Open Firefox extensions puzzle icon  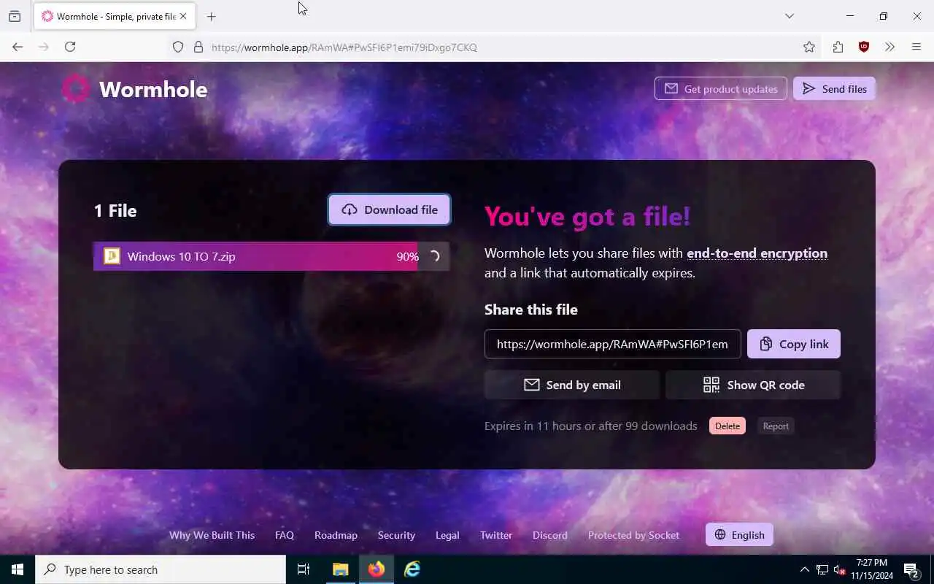(x=838, y=47)
